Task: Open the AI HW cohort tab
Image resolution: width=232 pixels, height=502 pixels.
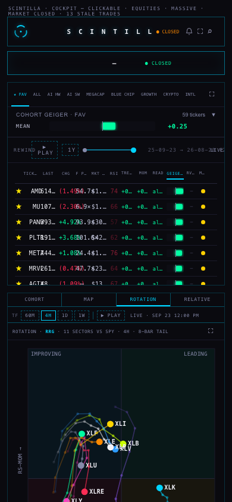Action: click(54, 95)
